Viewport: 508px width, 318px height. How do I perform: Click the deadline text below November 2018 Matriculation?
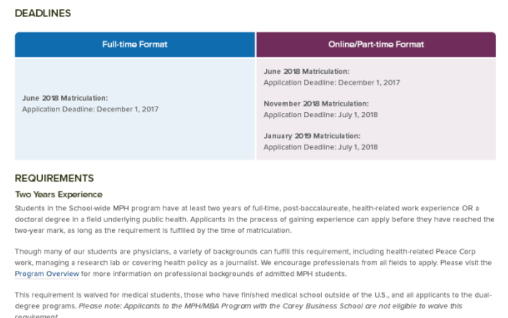(x=321, y=115)
